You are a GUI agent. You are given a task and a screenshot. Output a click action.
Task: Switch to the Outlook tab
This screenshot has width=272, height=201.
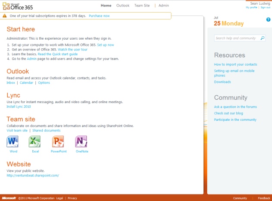pos(123,6)
